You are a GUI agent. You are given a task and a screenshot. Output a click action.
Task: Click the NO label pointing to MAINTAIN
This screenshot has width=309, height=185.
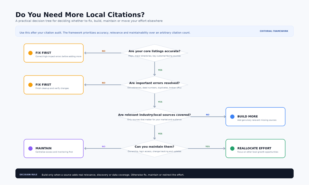104,146
